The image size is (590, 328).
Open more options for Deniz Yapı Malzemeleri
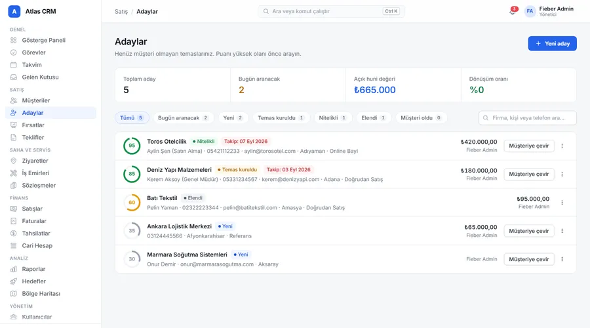(x=562, y=174)
